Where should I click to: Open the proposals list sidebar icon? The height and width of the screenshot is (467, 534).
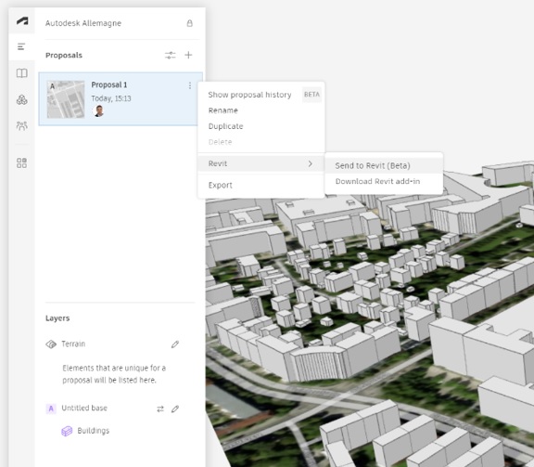click(x=21, y=46)
